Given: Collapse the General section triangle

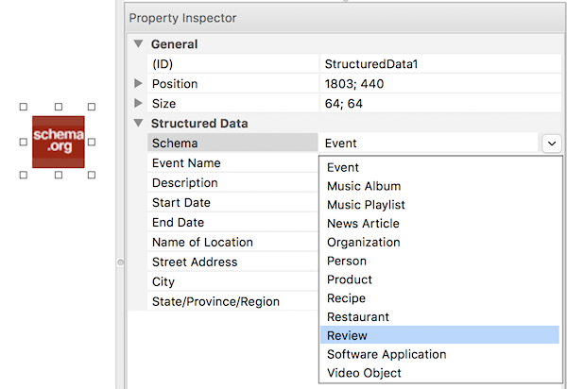Looking at the screenshot, I should pyautogui.click(x=139, y=43).
